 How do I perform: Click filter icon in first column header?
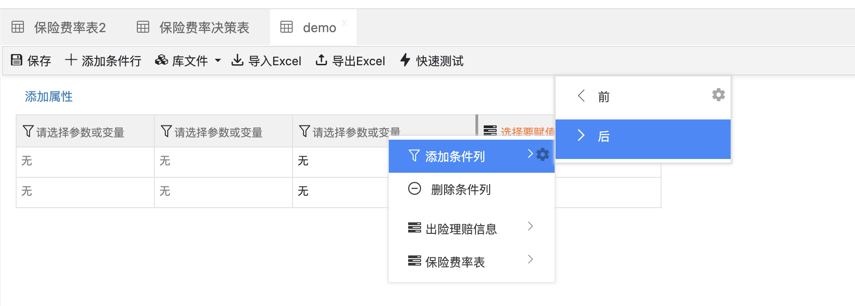[28, 131]
